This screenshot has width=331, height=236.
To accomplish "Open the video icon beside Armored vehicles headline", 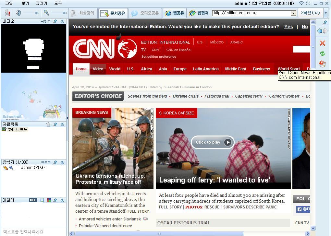I will (x=145, y=219).
